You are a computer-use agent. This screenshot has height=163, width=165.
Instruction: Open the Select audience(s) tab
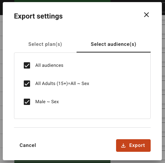tap(114, 44)
